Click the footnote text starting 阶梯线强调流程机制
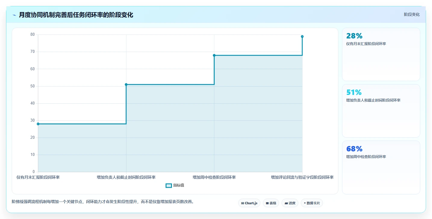Screen dimensions: 432x219 click(x=103, y=202)
